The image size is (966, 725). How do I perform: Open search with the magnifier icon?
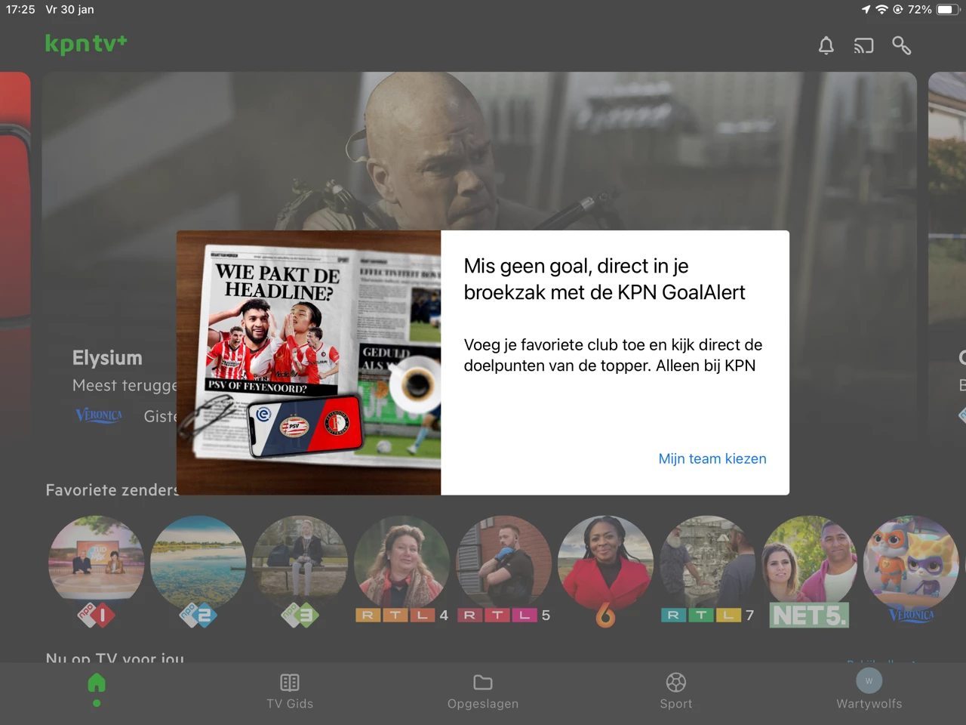click(x=901, y=46)
